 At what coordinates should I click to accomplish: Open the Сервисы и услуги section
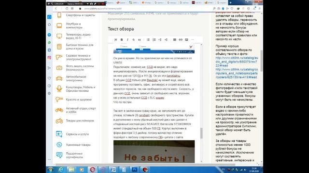(x=77, y=134)
